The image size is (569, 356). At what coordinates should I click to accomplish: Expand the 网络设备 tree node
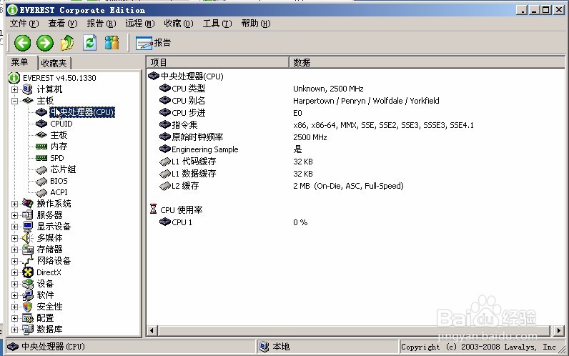pyautogui.click(x=14, y=261)
